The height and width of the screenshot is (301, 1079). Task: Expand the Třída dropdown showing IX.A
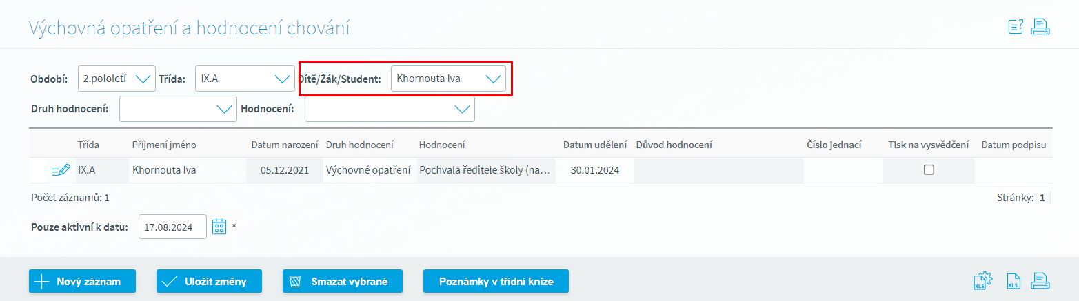[x=245, y=79]
